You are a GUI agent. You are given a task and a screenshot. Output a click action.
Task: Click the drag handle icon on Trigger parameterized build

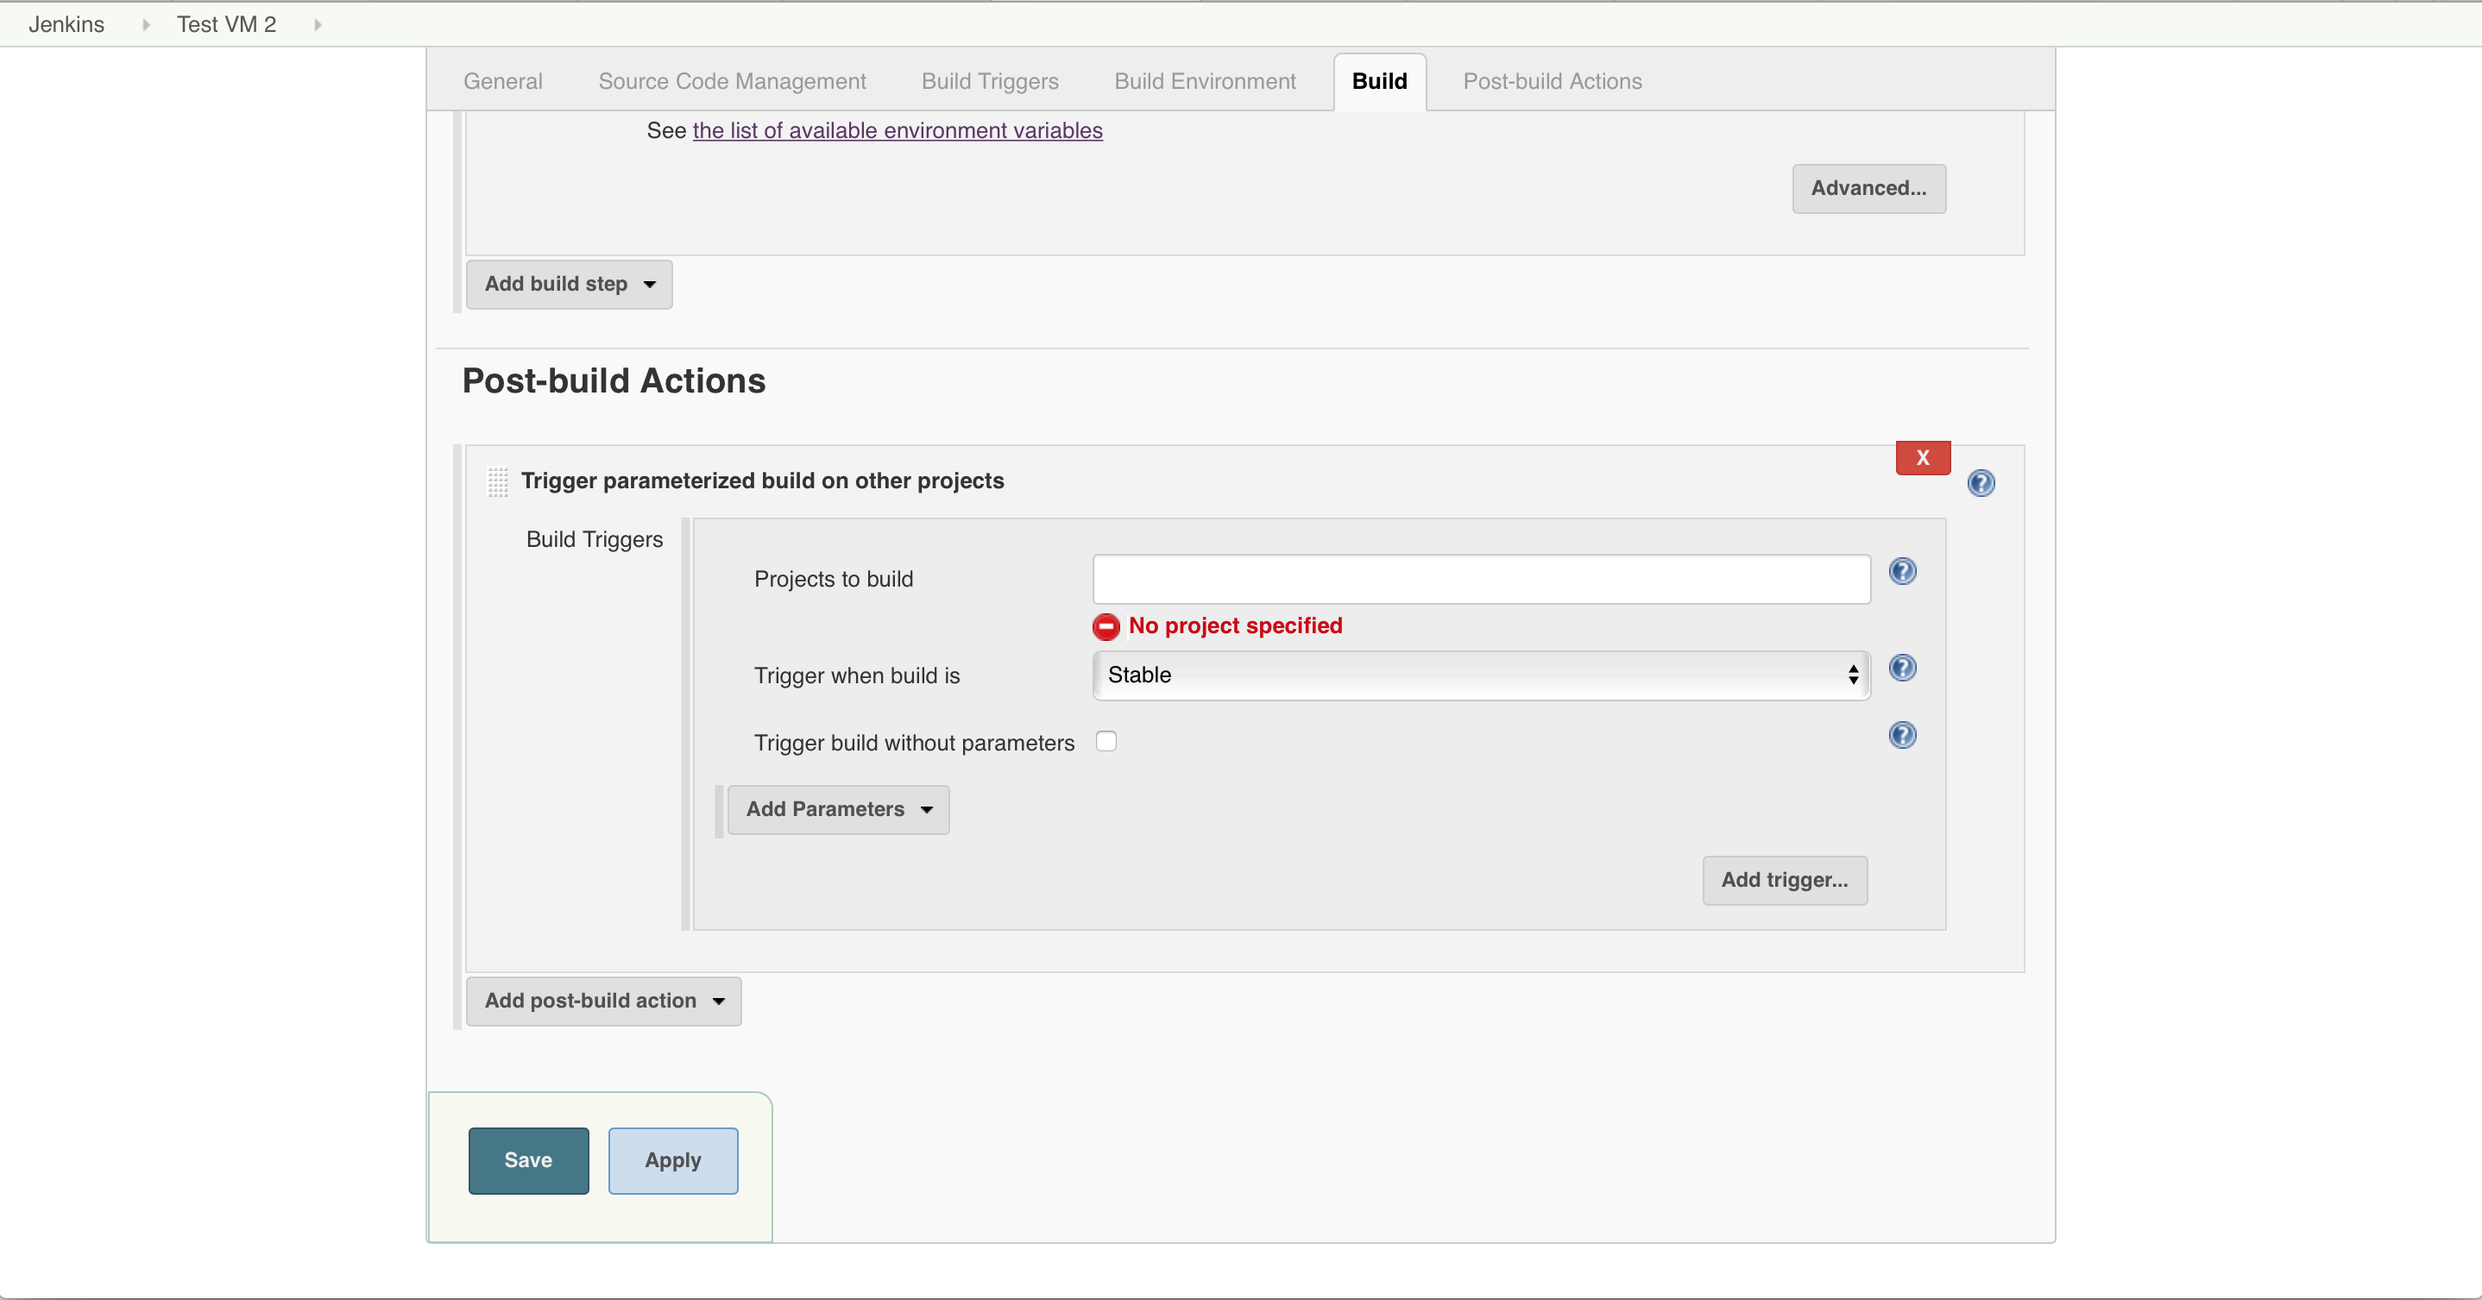(499, 481)
